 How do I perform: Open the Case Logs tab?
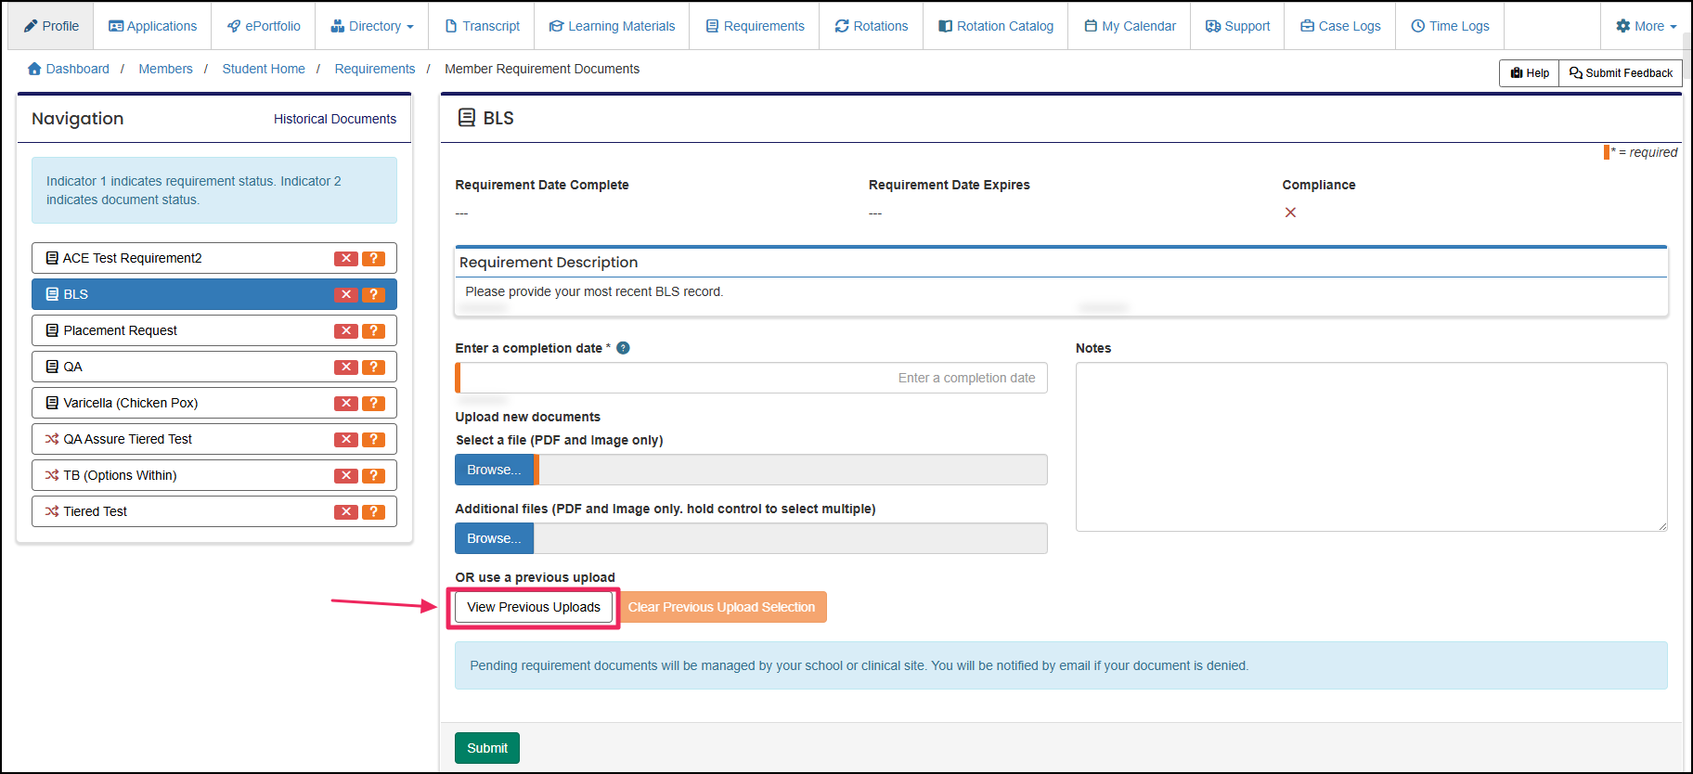coord(1340,26)
